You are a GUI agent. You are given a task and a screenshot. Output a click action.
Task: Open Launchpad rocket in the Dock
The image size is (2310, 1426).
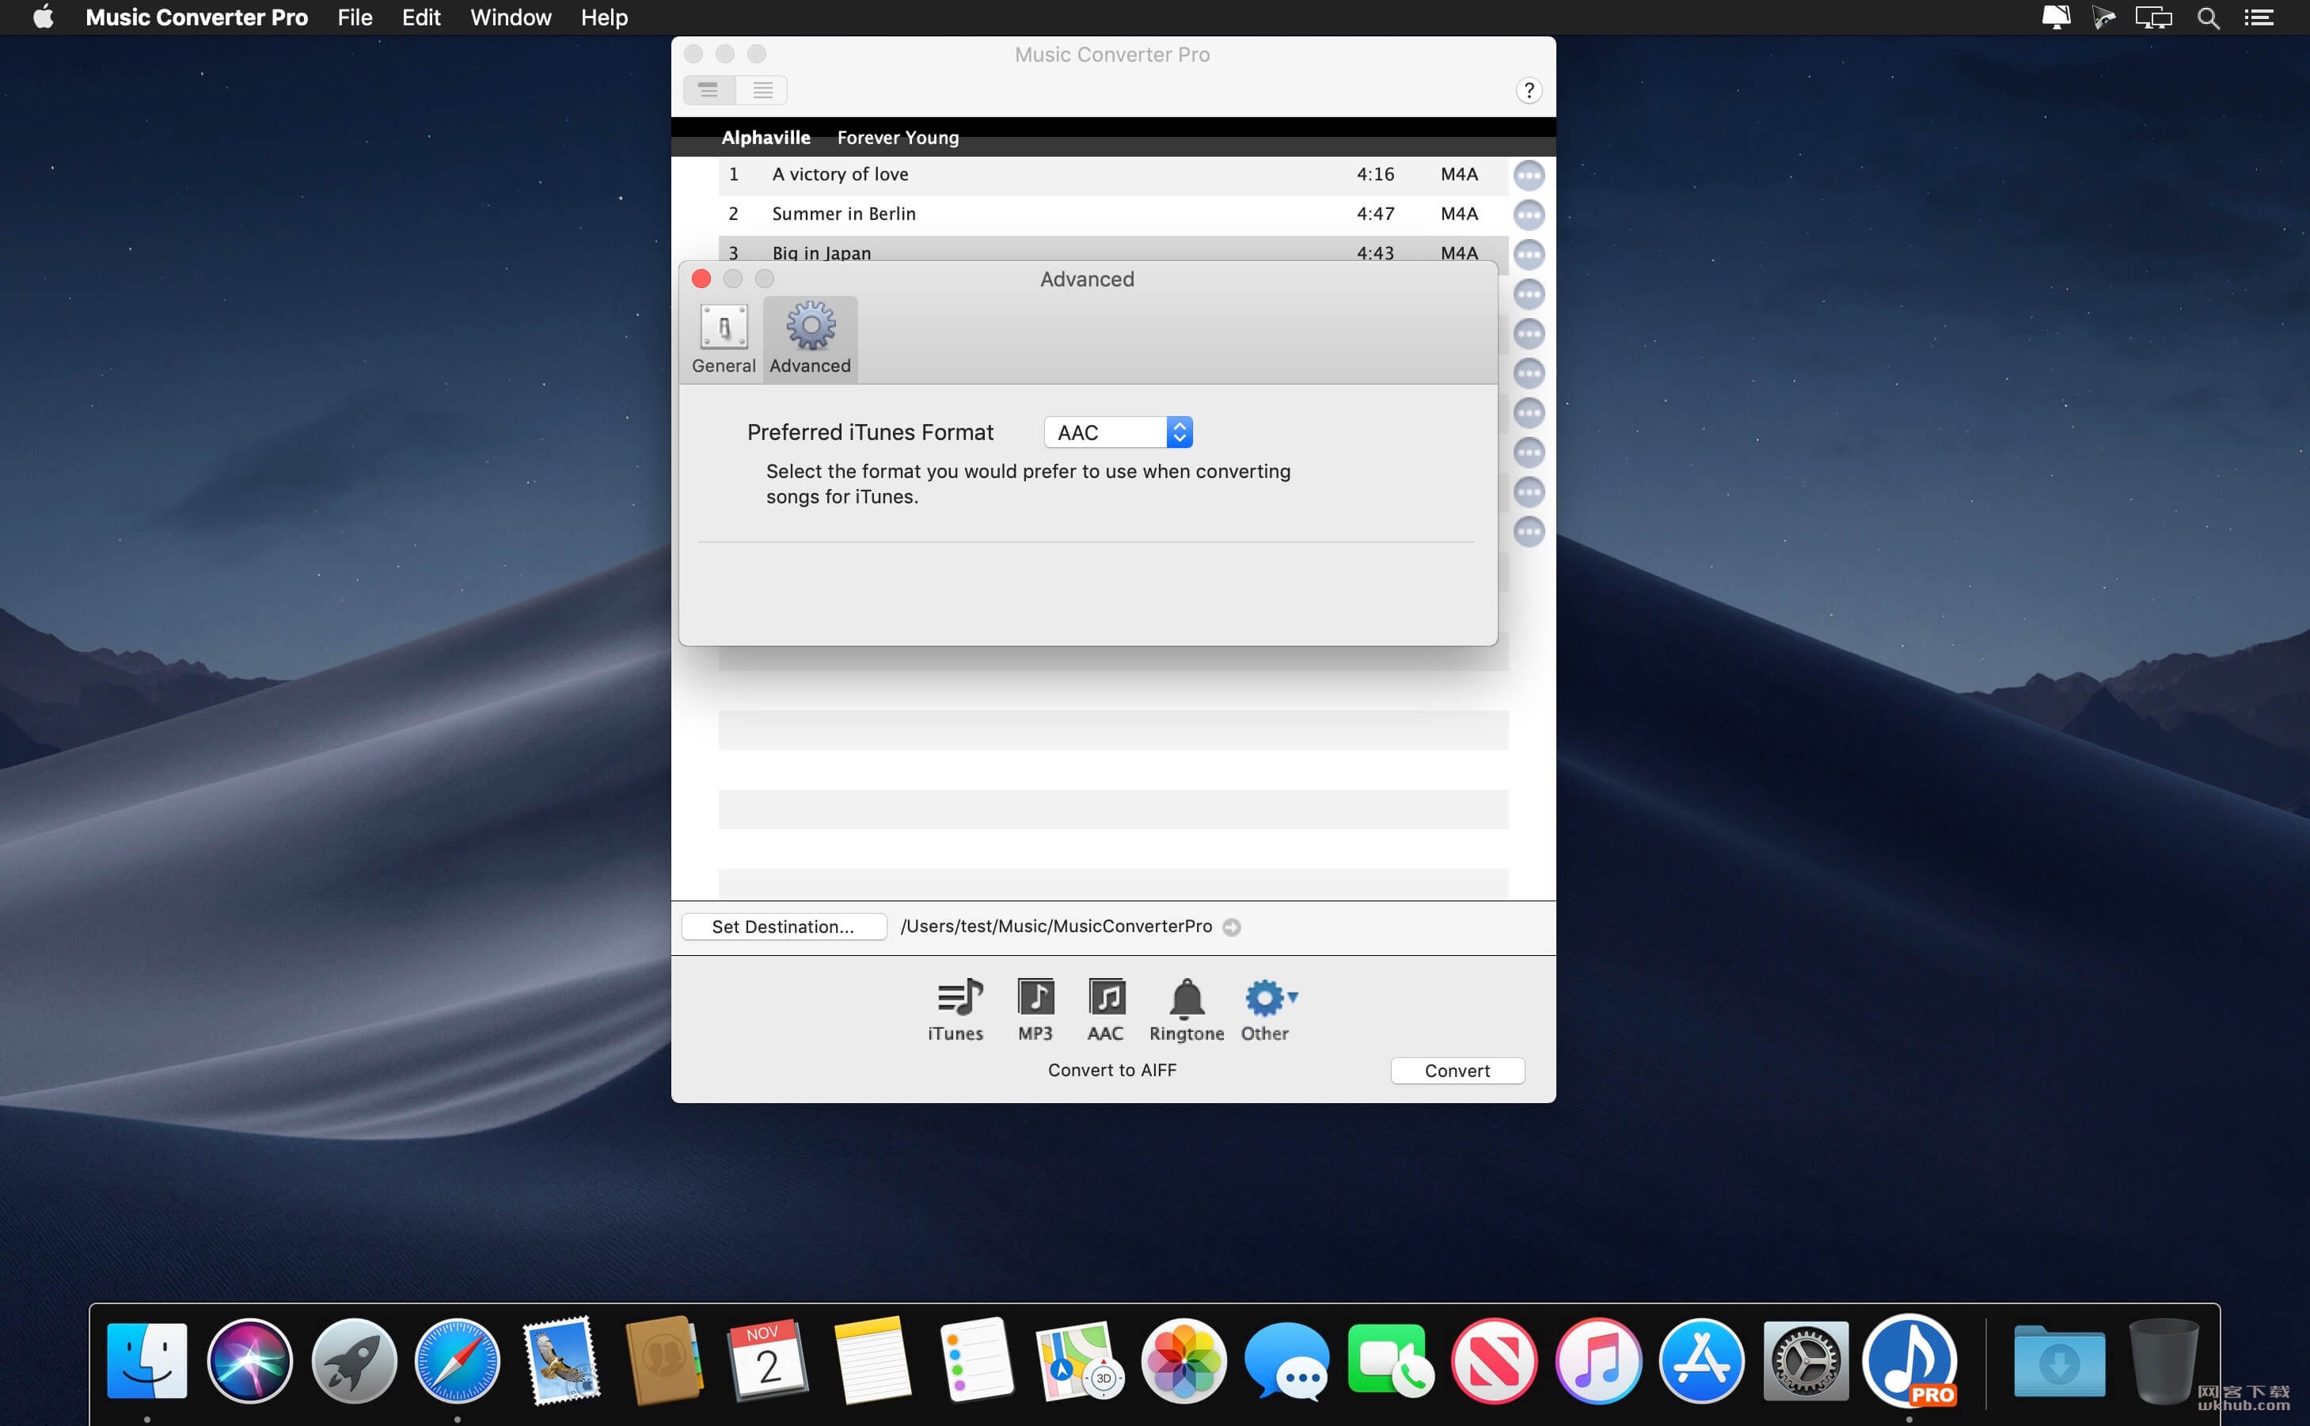[354, 1360]
